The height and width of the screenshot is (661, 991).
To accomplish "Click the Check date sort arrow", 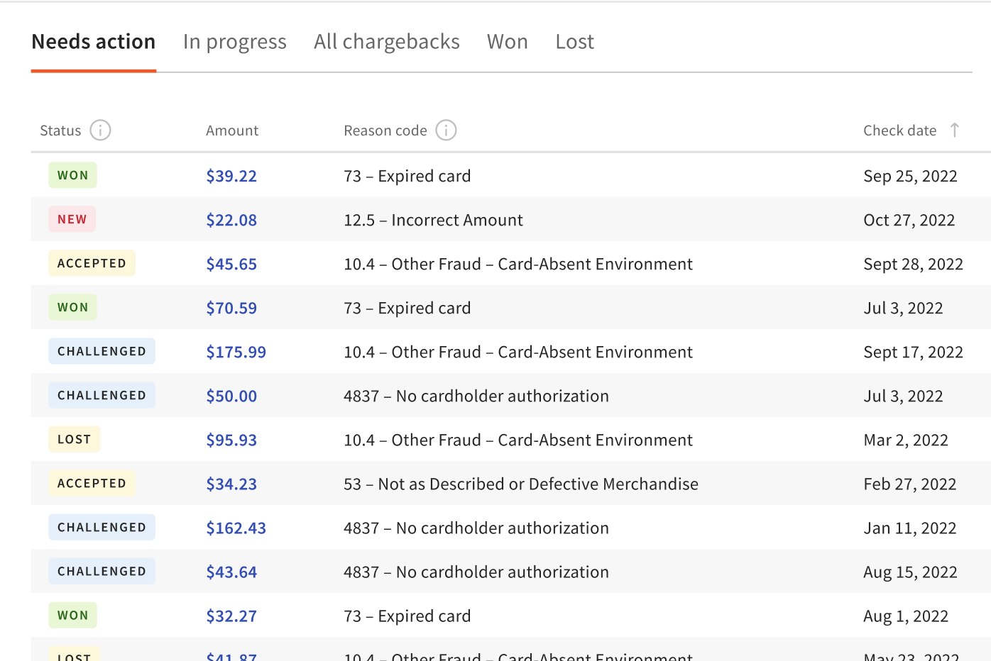I will pos(956,130).
